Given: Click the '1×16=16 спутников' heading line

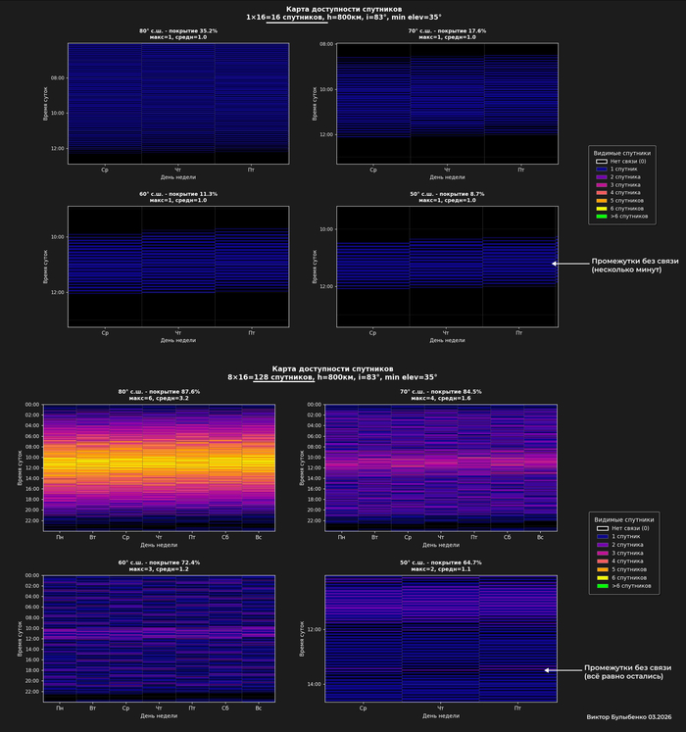Looking at the screenshot, I should pos(344,18).
